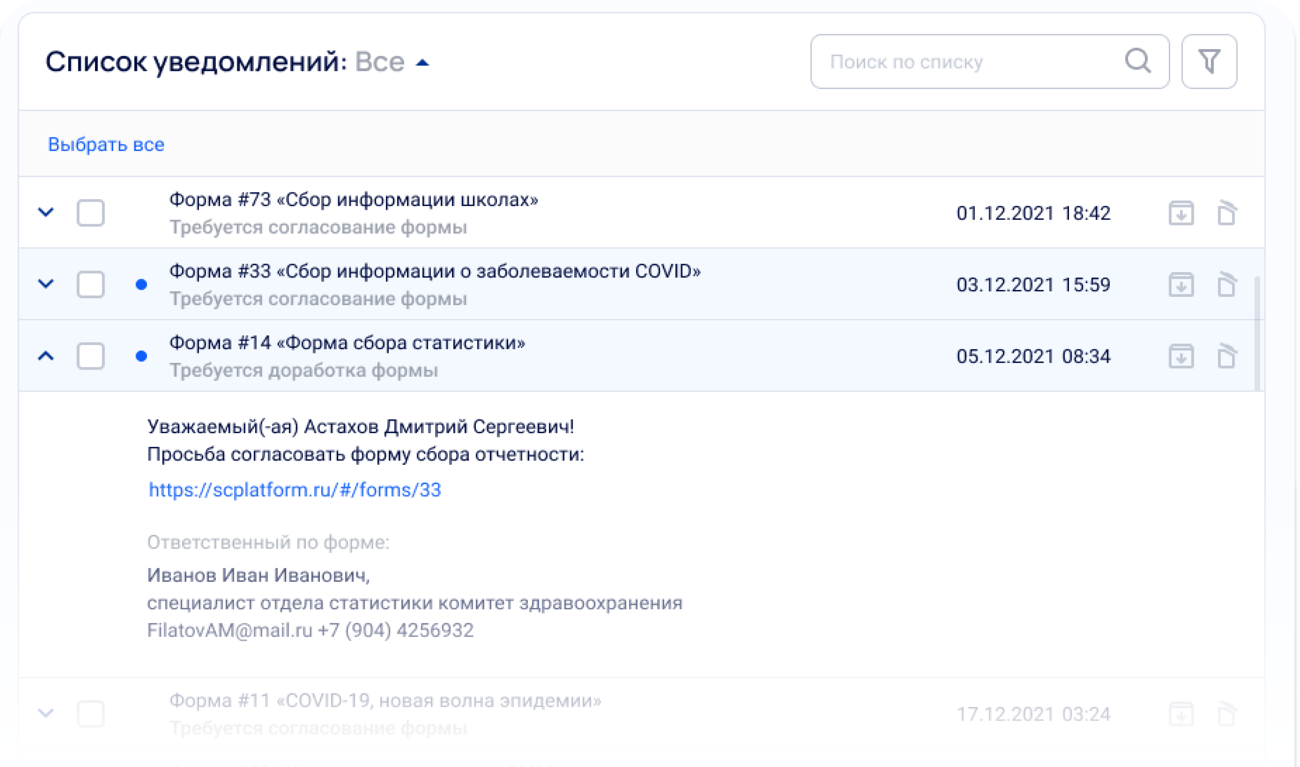Tick the checkbox for Форма #14
The image size is (1300, 767).
click(x=91, y=356)
